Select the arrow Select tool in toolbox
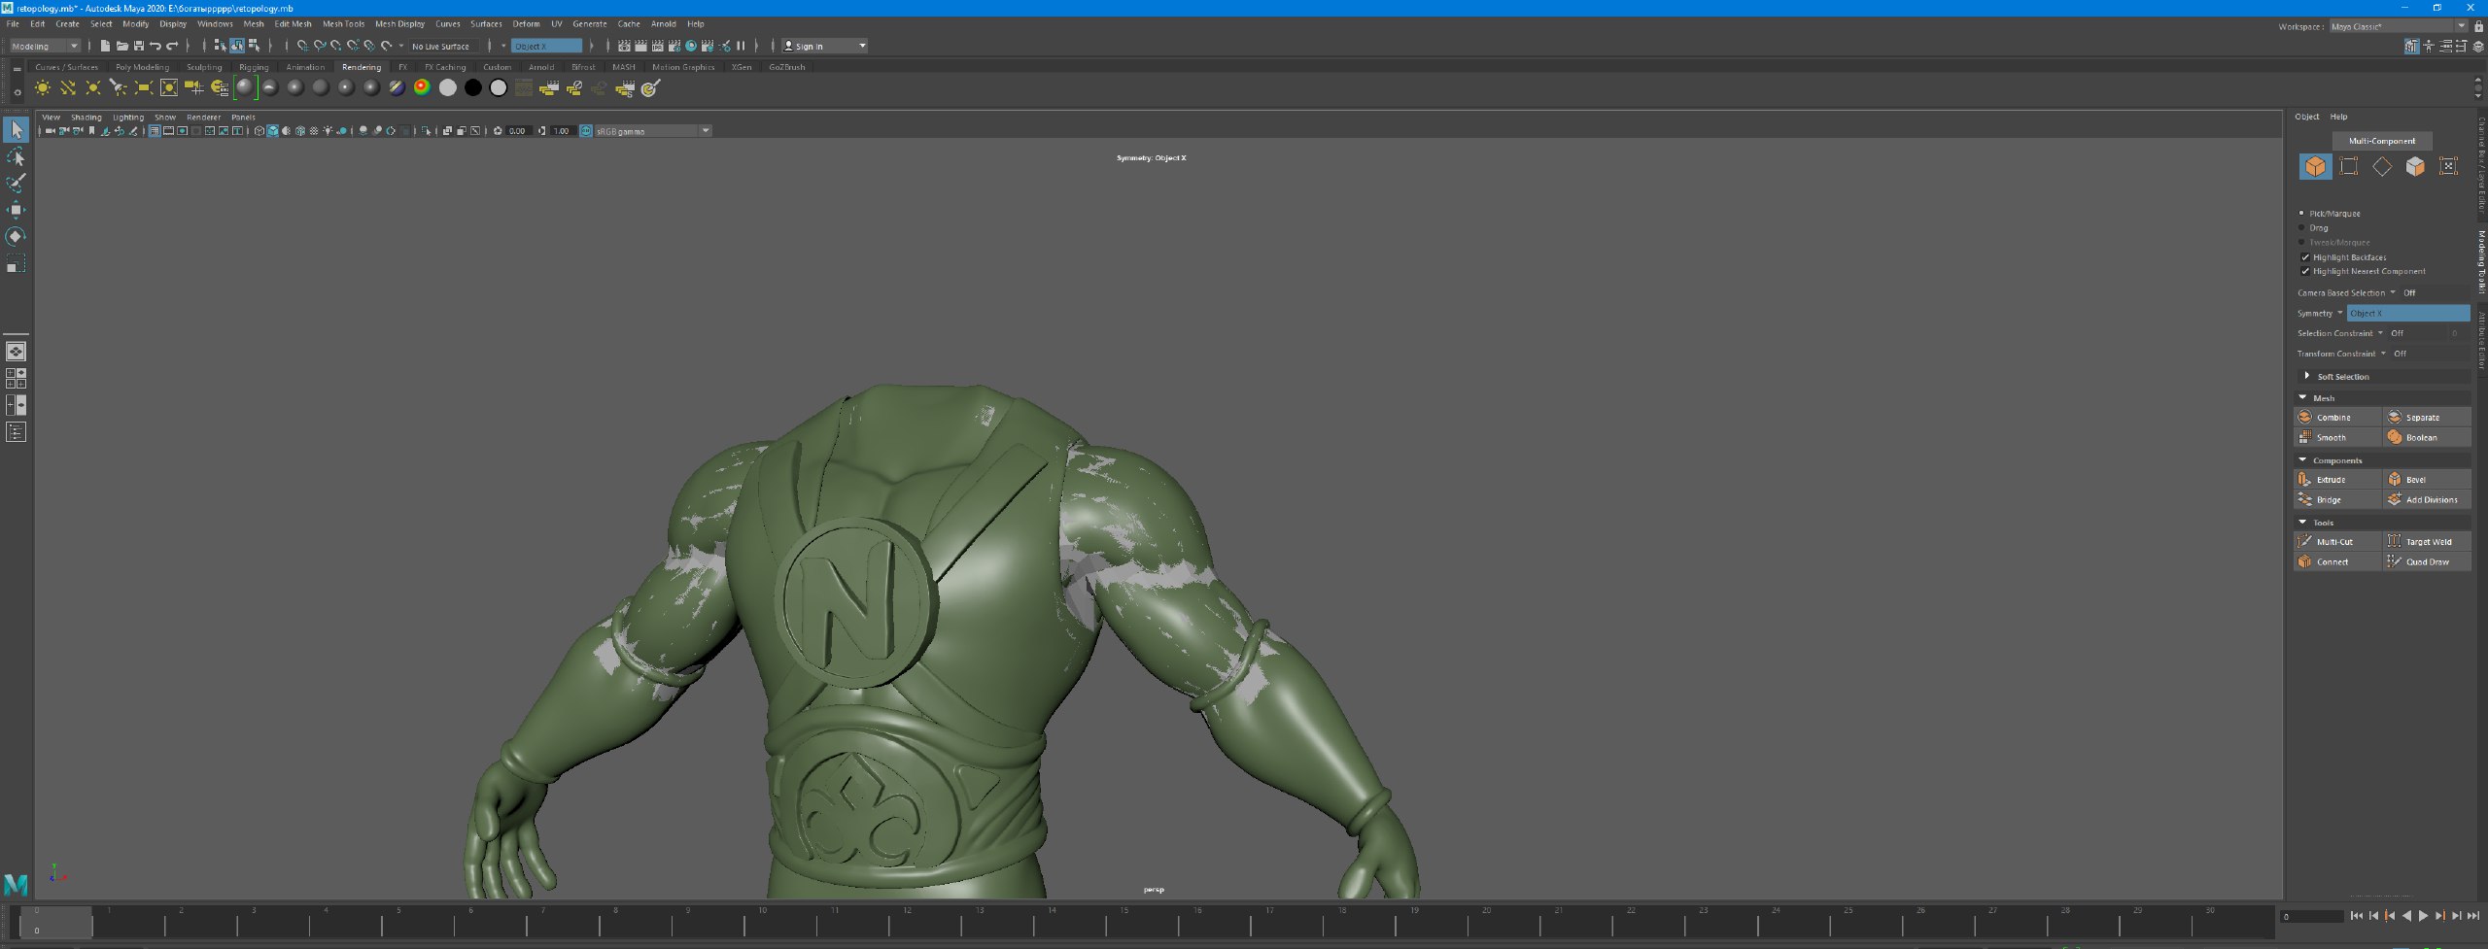 tap(16, 129)
